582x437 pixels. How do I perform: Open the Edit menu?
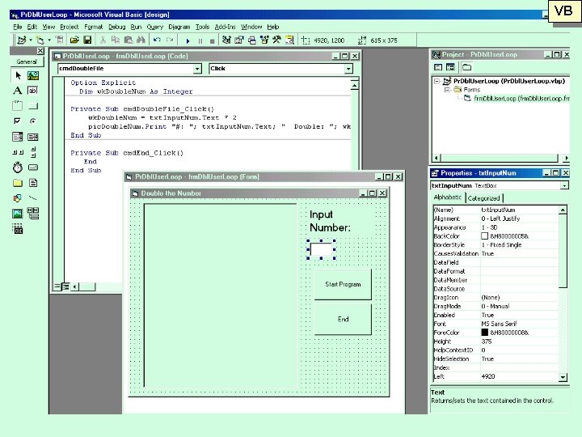[32, 27]
